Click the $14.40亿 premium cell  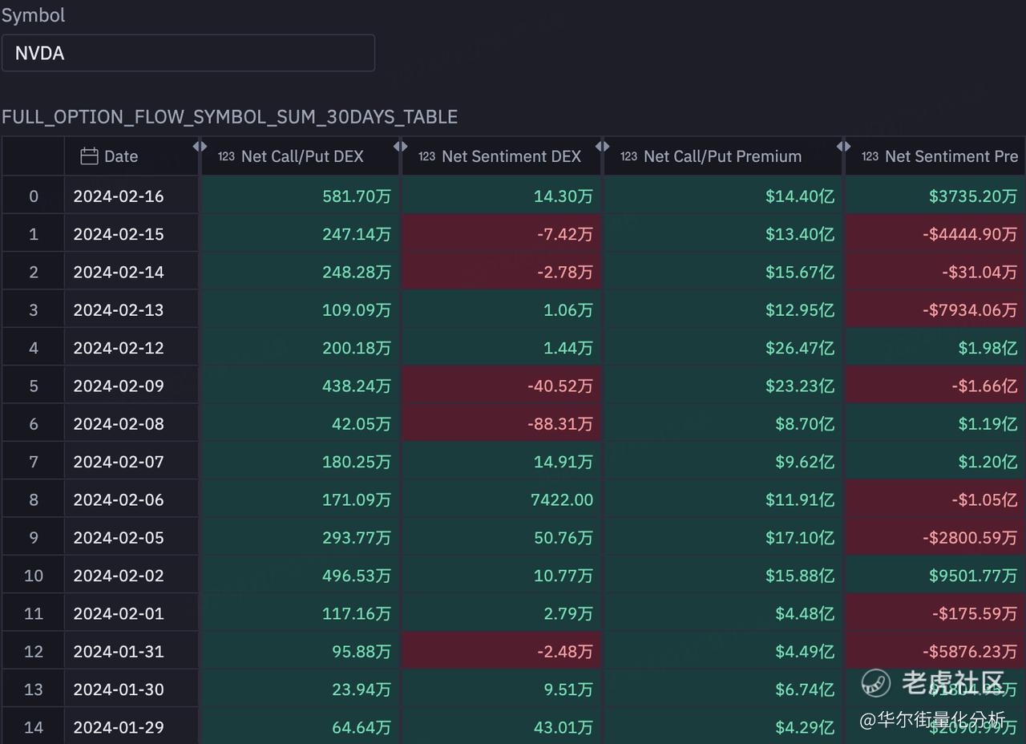click(723, 196)
